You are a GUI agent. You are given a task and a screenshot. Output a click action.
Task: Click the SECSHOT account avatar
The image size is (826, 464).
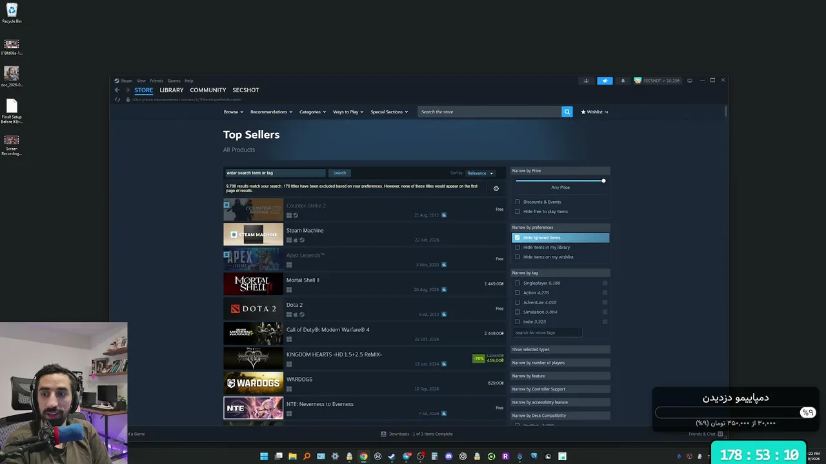click(638, 81)
